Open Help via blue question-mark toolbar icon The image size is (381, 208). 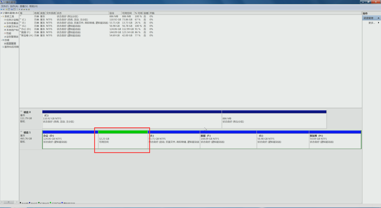coord(12,9)
